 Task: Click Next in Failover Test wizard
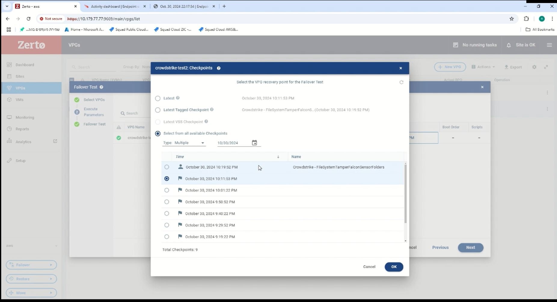click(x=470, y=248)
